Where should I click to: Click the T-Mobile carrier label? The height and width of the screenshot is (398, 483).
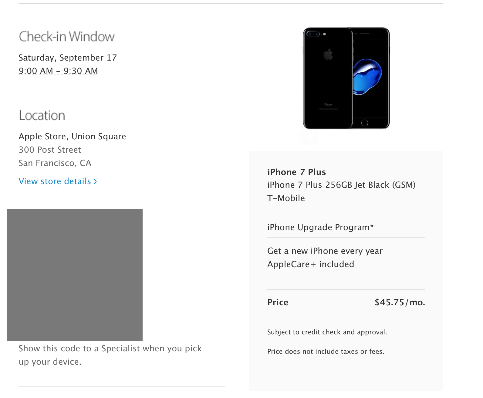286,198
